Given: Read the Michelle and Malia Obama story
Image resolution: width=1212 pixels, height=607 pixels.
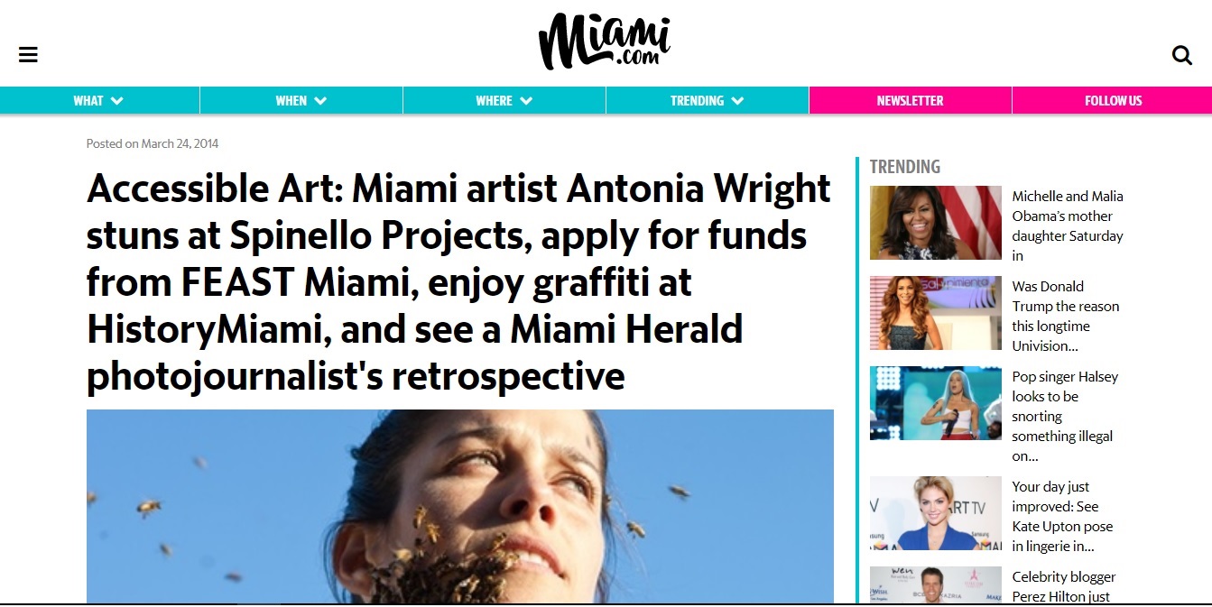Looking at the screenshot, I should click(1068, 225).
